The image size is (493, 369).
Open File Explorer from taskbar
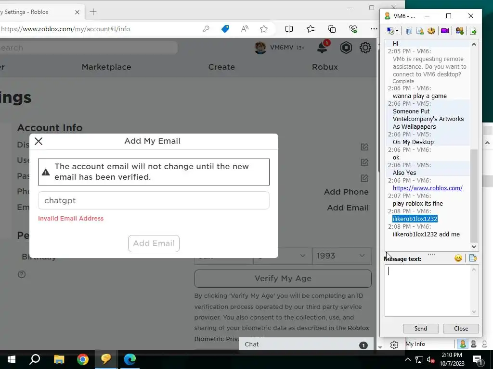pyautogui.click(x=59, y=359)
